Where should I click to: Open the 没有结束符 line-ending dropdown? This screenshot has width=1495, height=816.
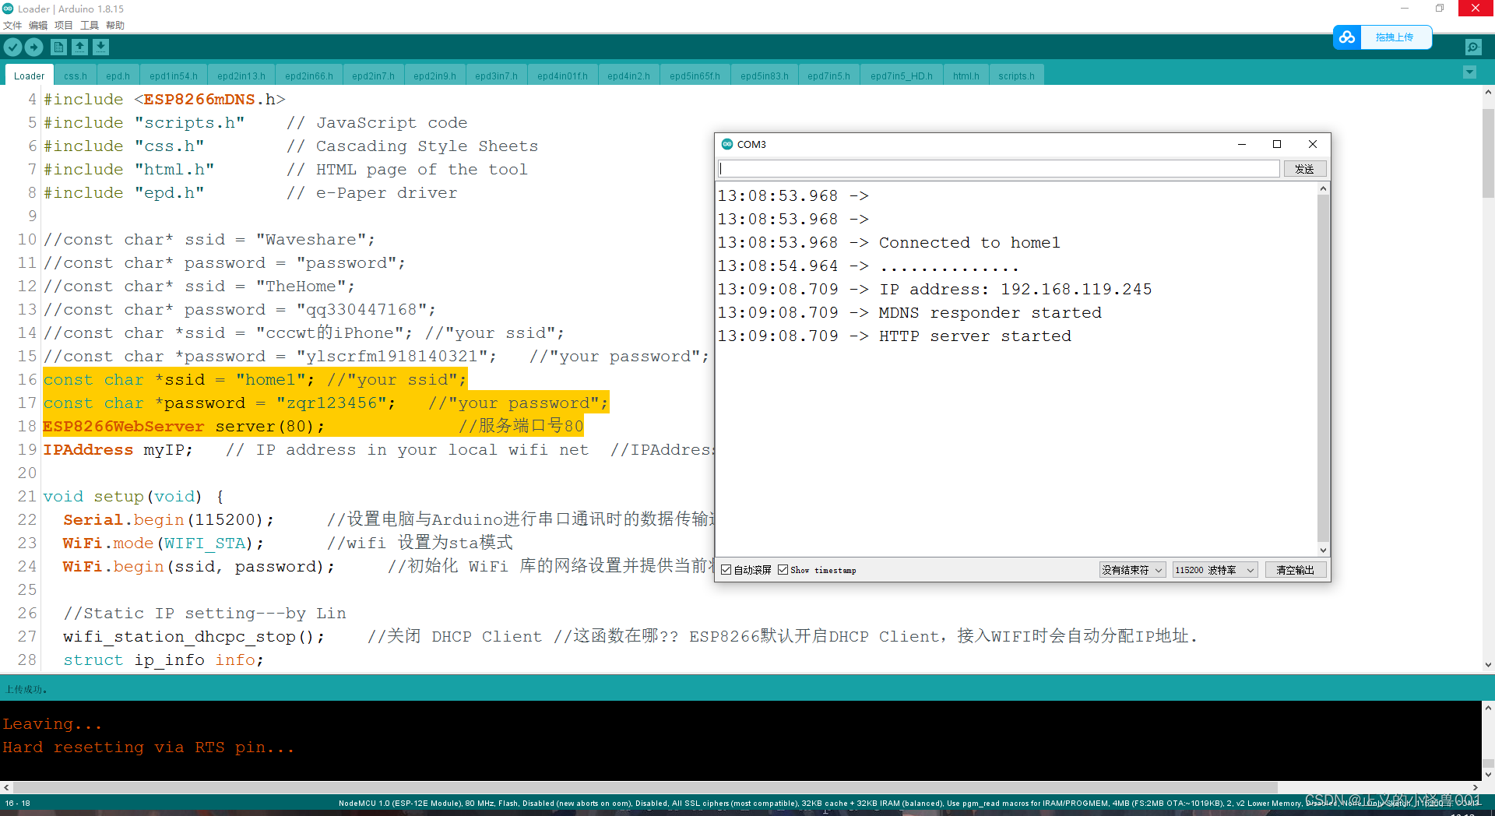pyautogui.click(x=1132, y=569)
